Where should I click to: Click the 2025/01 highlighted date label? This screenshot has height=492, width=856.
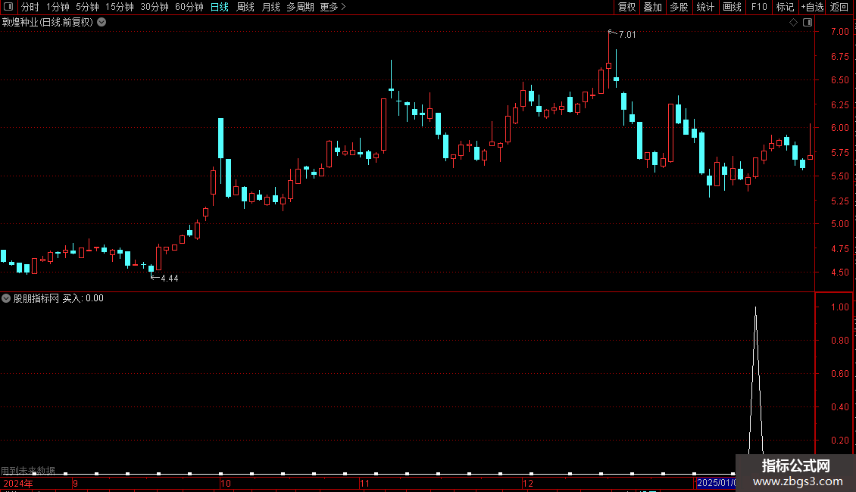[716, 483]
